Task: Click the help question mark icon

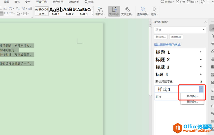Action: (203, 2)
